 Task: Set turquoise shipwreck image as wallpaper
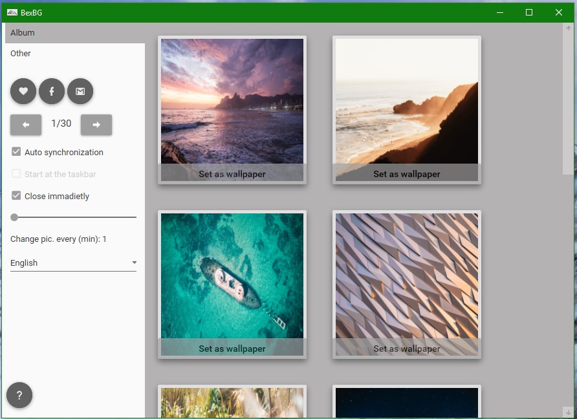tap(232, 349)
